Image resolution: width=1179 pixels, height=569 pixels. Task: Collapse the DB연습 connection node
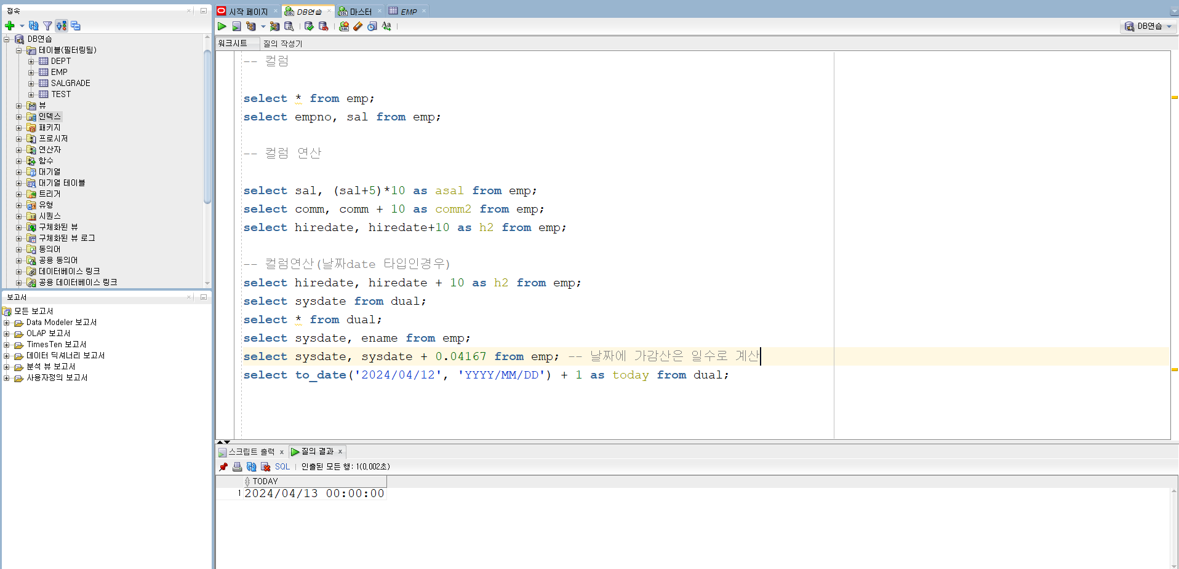coord(7,39)
